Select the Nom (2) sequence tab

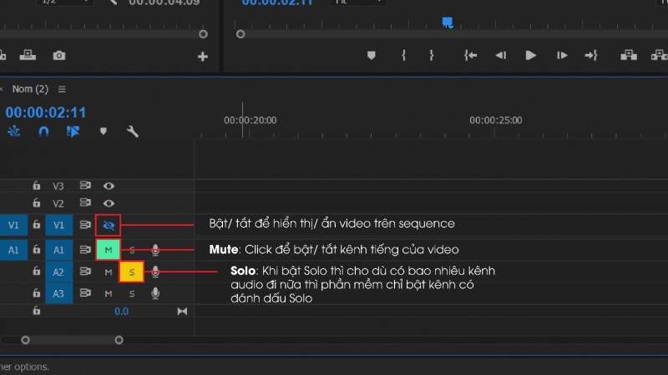tap(30, 89)
